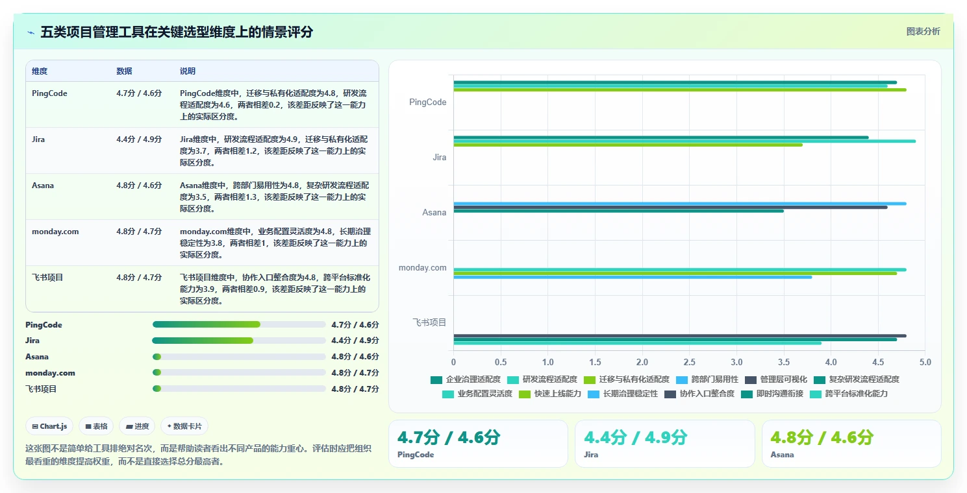Click Asana's blue 跨部门易用性 bar in chart

[680, 204]
